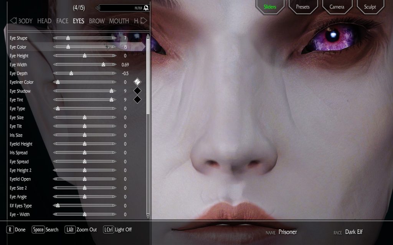The width and height of the screenshot is (393, 245).
Task: Select the EYES category tab
Action: (x=78, y=21)
